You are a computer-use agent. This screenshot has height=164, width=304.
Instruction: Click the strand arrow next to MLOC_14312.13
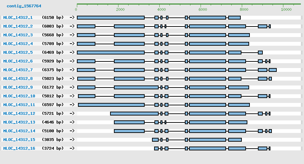pyautogui.click(x=72, y=122)
